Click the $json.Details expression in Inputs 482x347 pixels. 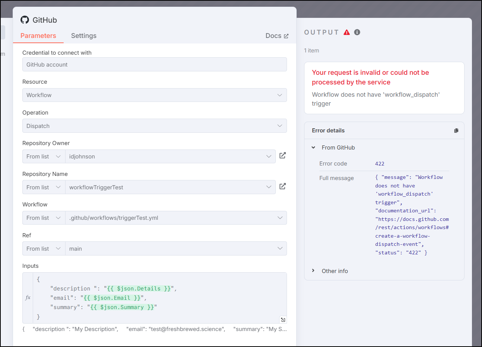(139, 289)
